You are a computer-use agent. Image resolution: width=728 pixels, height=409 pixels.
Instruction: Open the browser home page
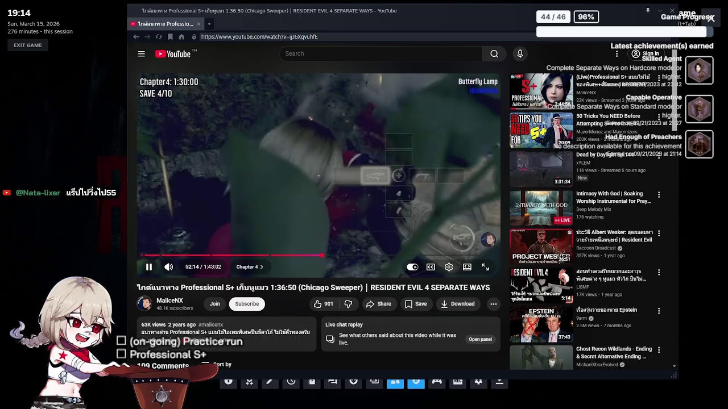point(181,36)
